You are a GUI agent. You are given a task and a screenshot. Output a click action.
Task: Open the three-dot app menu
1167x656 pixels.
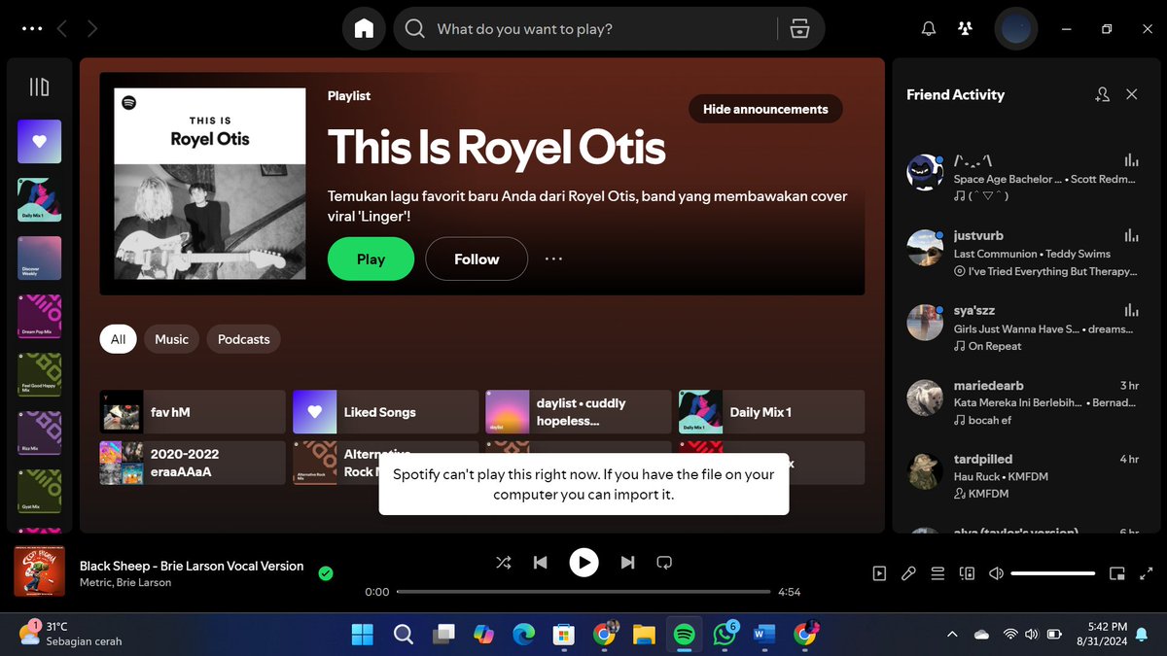(32, 29)
